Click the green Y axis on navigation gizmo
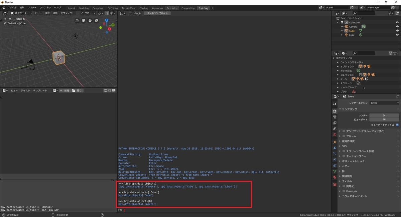The image size is (401, 217). pos(113,25)
